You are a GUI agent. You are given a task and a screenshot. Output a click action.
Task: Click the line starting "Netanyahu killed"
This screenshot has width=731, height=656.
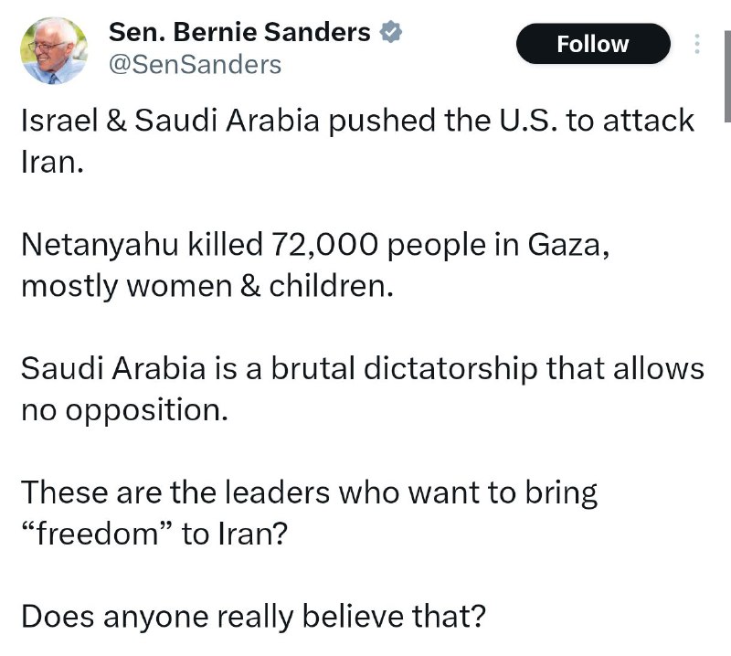point(311,245)
